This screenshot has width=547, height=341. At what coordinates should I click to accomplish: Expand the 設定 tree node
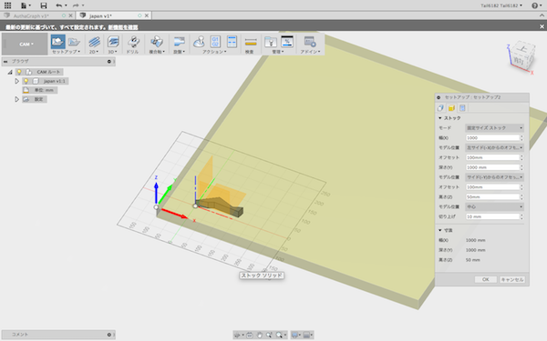pos(16,99)
